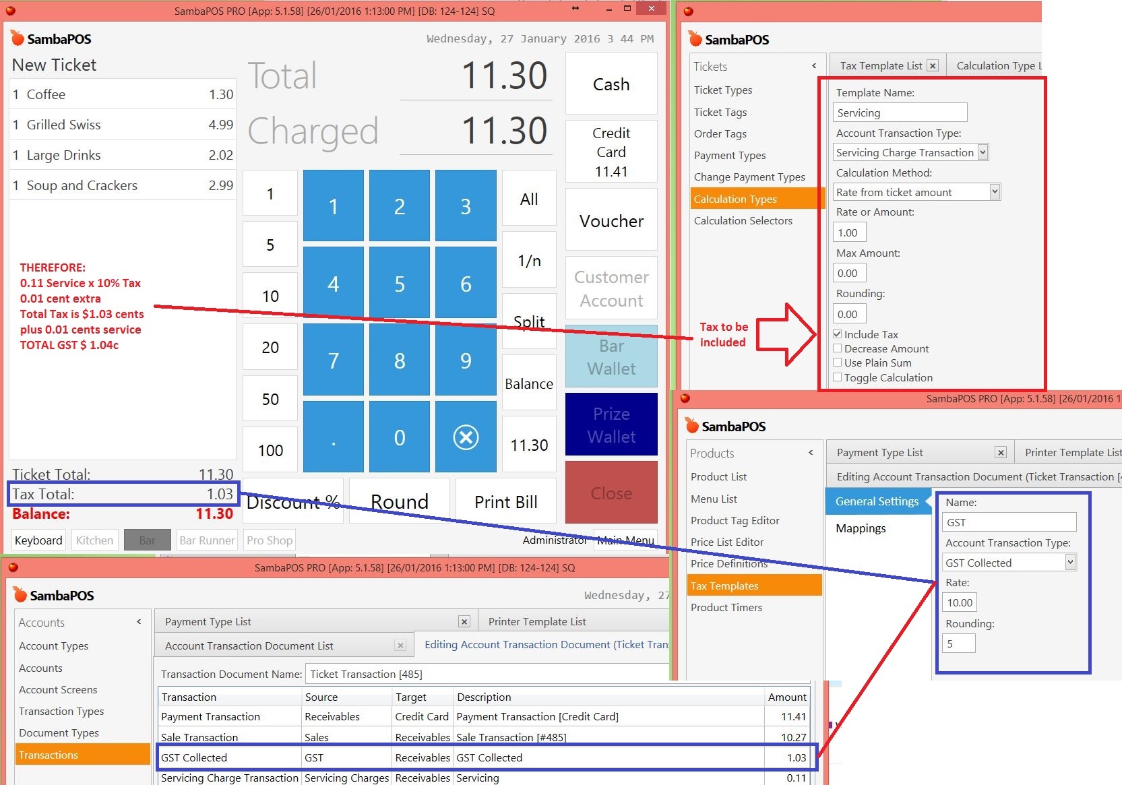Click the dark blue Prize Wallet tile
This screenshot has width=1122, height=785.
coord(611,425)
